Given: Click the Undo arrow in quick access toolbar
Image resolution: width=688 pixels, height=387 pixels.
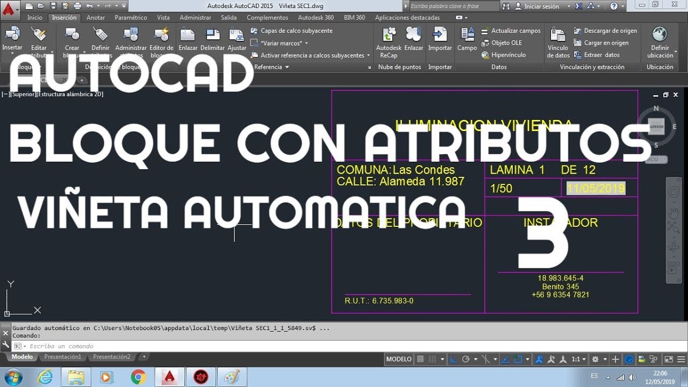Looking at the screenshot, I should tap(89, 6).
